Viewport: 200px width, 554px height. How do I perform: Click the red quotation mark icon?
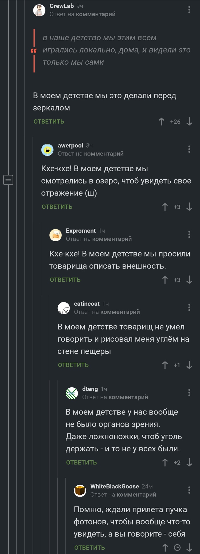34,51
